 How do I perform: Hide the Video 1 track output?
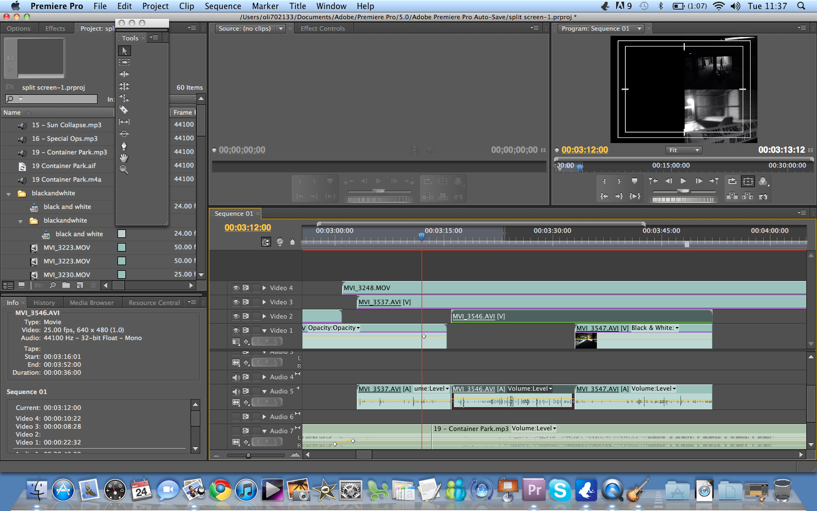[x=235, y=330]
